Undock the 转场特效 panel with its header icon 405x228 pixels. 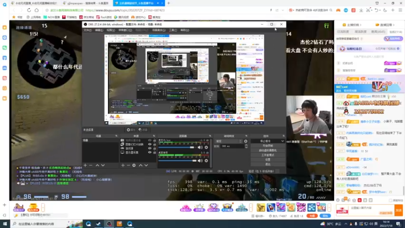point(246,136)
